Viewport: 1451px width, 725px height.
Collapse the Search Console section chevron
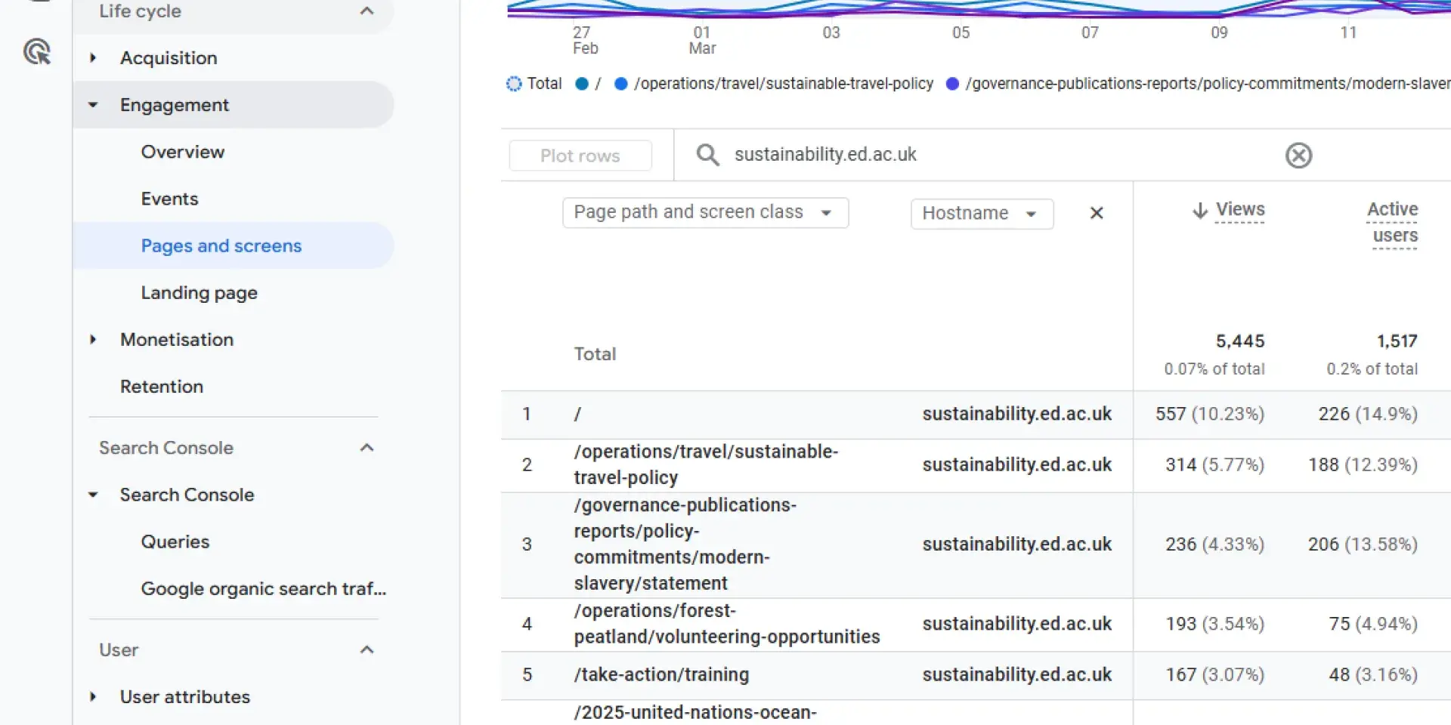(367, 448)
